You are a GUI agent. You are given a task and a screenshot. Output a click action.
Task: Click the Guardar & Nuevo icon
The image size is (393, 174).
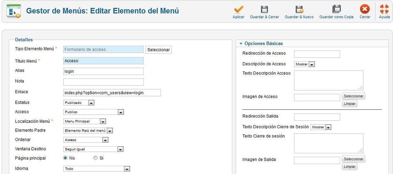(x=299, y=10)
